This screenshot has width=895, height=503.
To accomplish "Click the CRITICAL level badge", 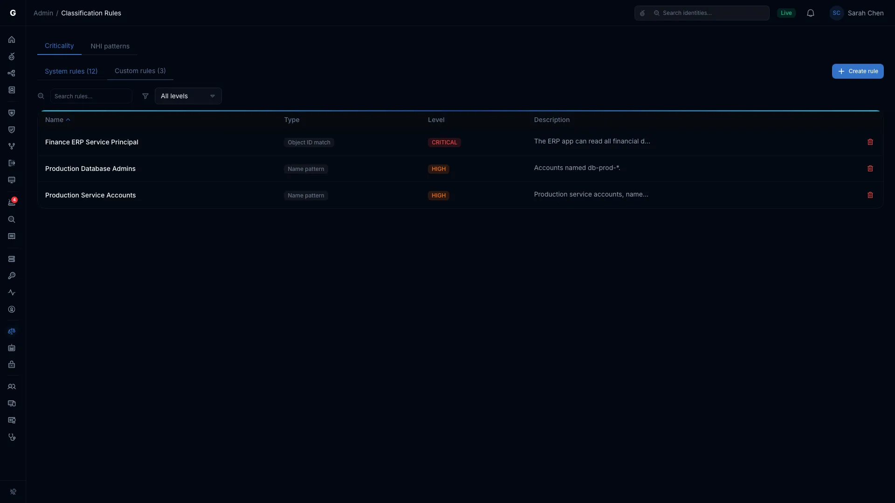I will coord(444,143).
